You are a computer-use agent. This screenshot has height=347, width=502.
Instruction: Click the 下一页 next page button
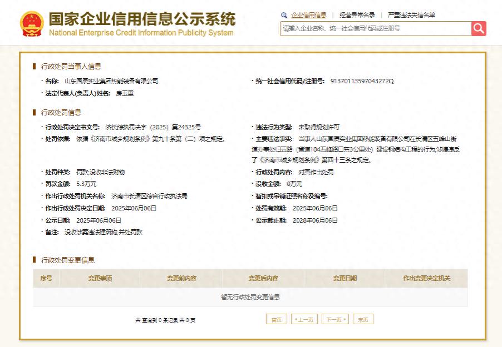point(335,319)
